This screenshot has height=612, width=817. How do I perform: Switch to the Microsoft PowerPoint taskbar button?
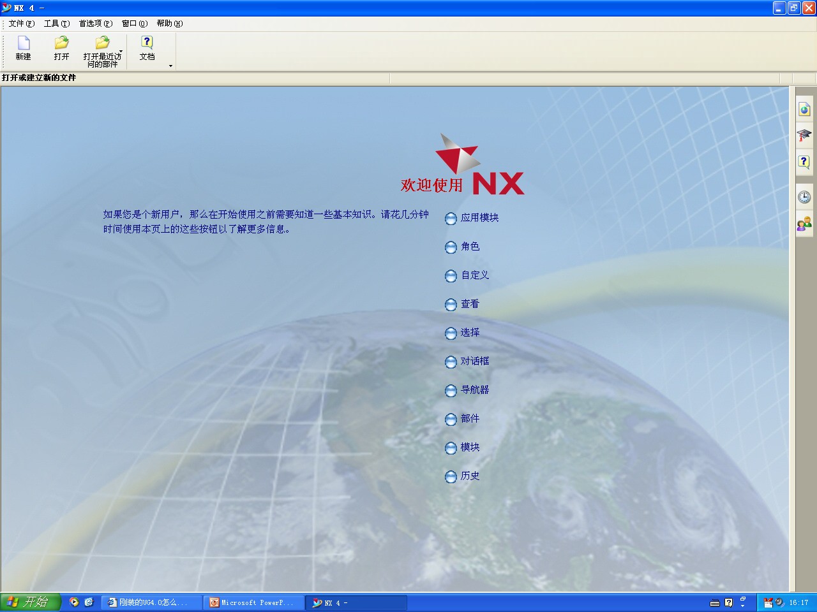click(x=254, y=602)
